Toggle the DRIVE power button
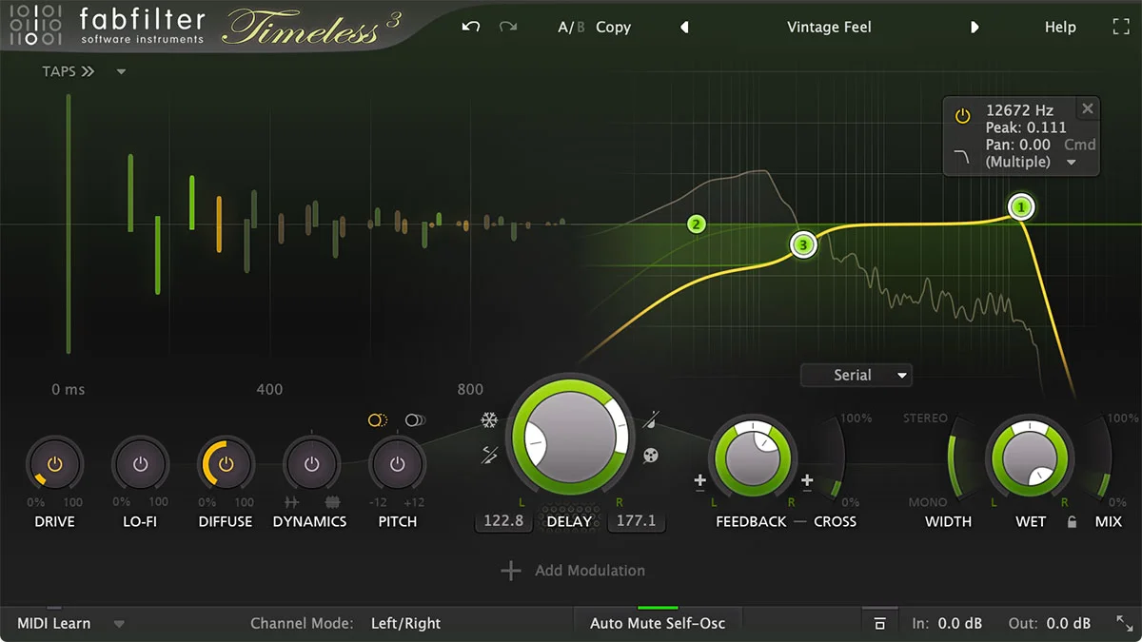 (55, 463)
